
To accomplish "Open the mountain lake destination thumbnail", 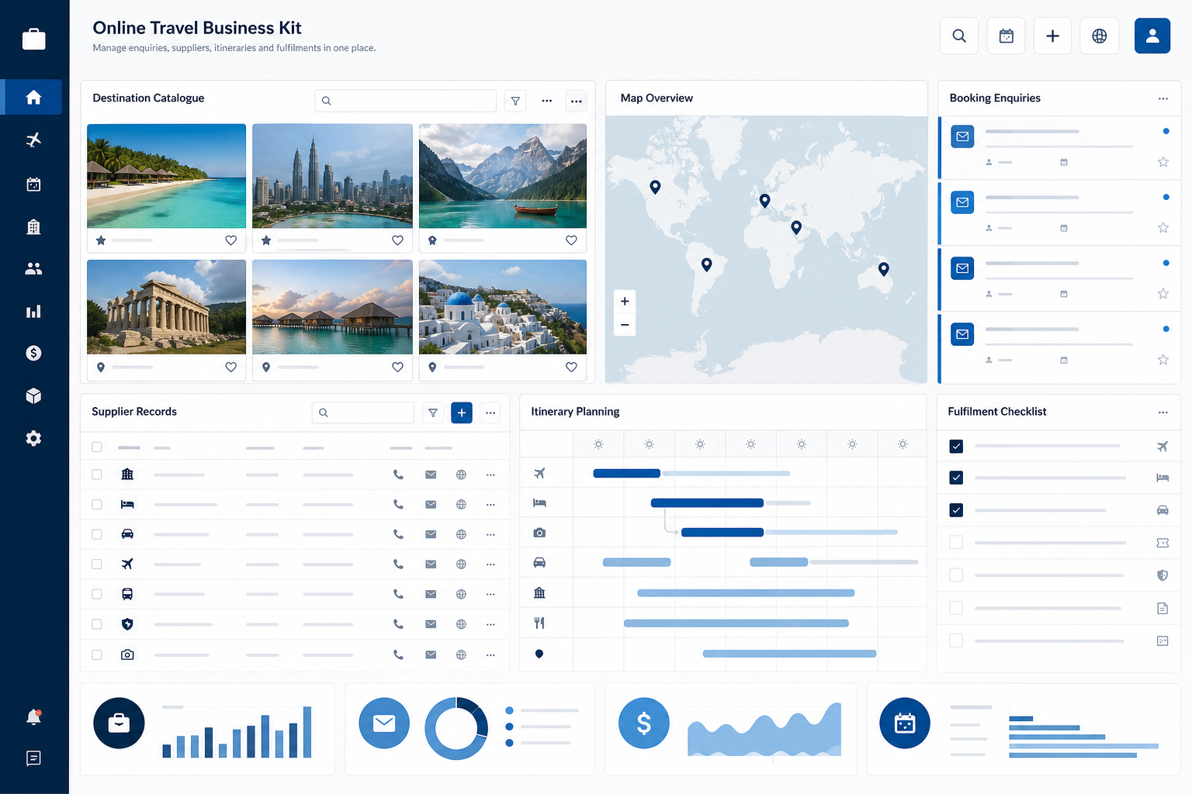I will (x=502, y=176).
